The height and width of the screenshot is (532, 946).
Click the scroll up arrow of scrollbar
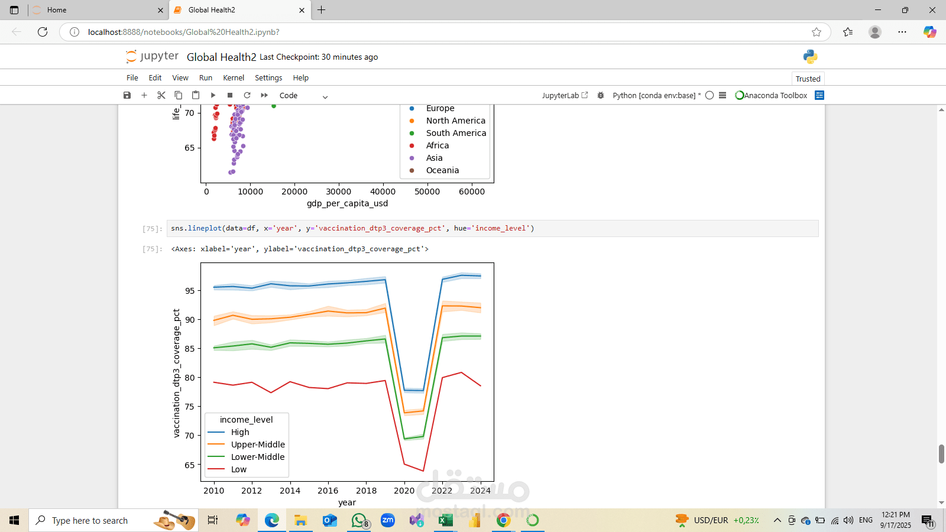coord(941,110)
